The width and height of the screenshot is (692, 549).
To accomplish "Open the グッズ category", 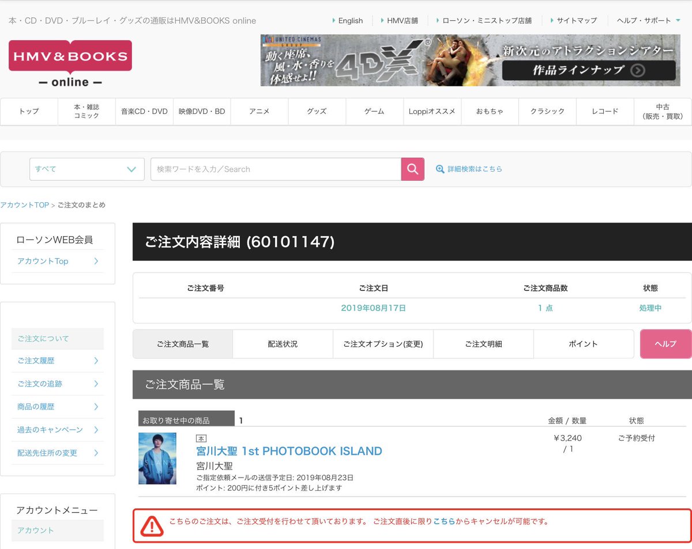I will (317, 111).
